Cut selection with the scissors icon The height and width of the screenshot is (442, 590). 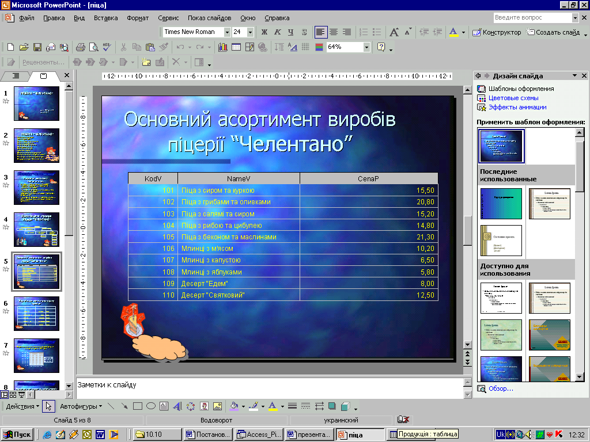click(123, 47)
